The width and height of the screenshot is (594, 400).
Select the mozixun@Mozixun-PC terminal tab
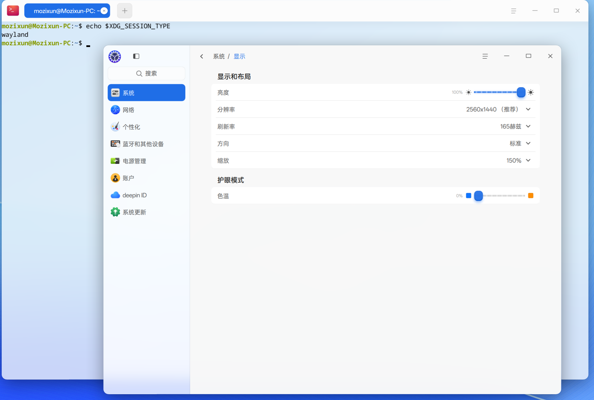click(67, 11)
